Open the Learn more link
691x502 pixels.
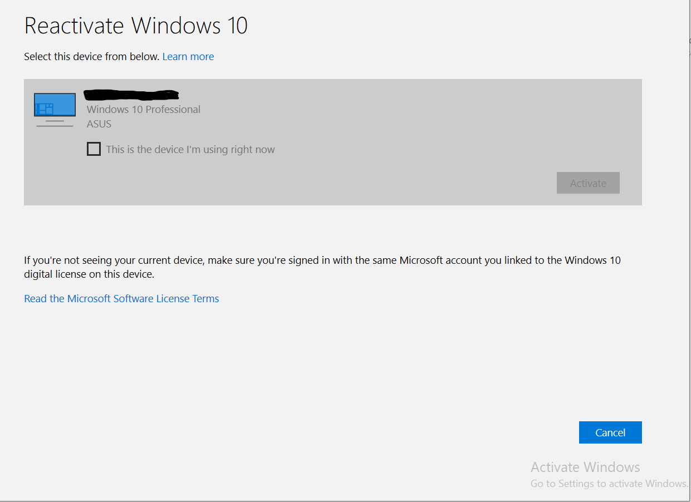point(188,56)
